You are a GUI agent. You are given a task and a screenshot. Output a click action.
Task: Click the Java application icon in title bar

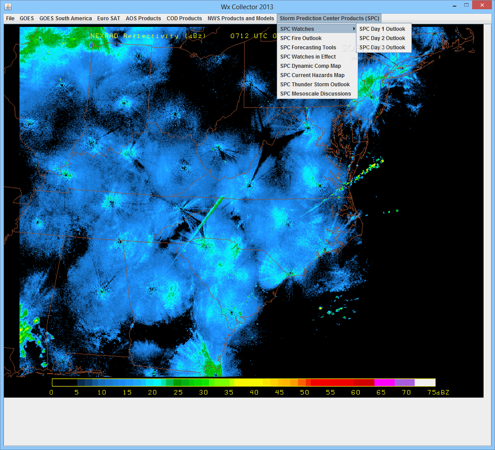[x=8, y=6]
